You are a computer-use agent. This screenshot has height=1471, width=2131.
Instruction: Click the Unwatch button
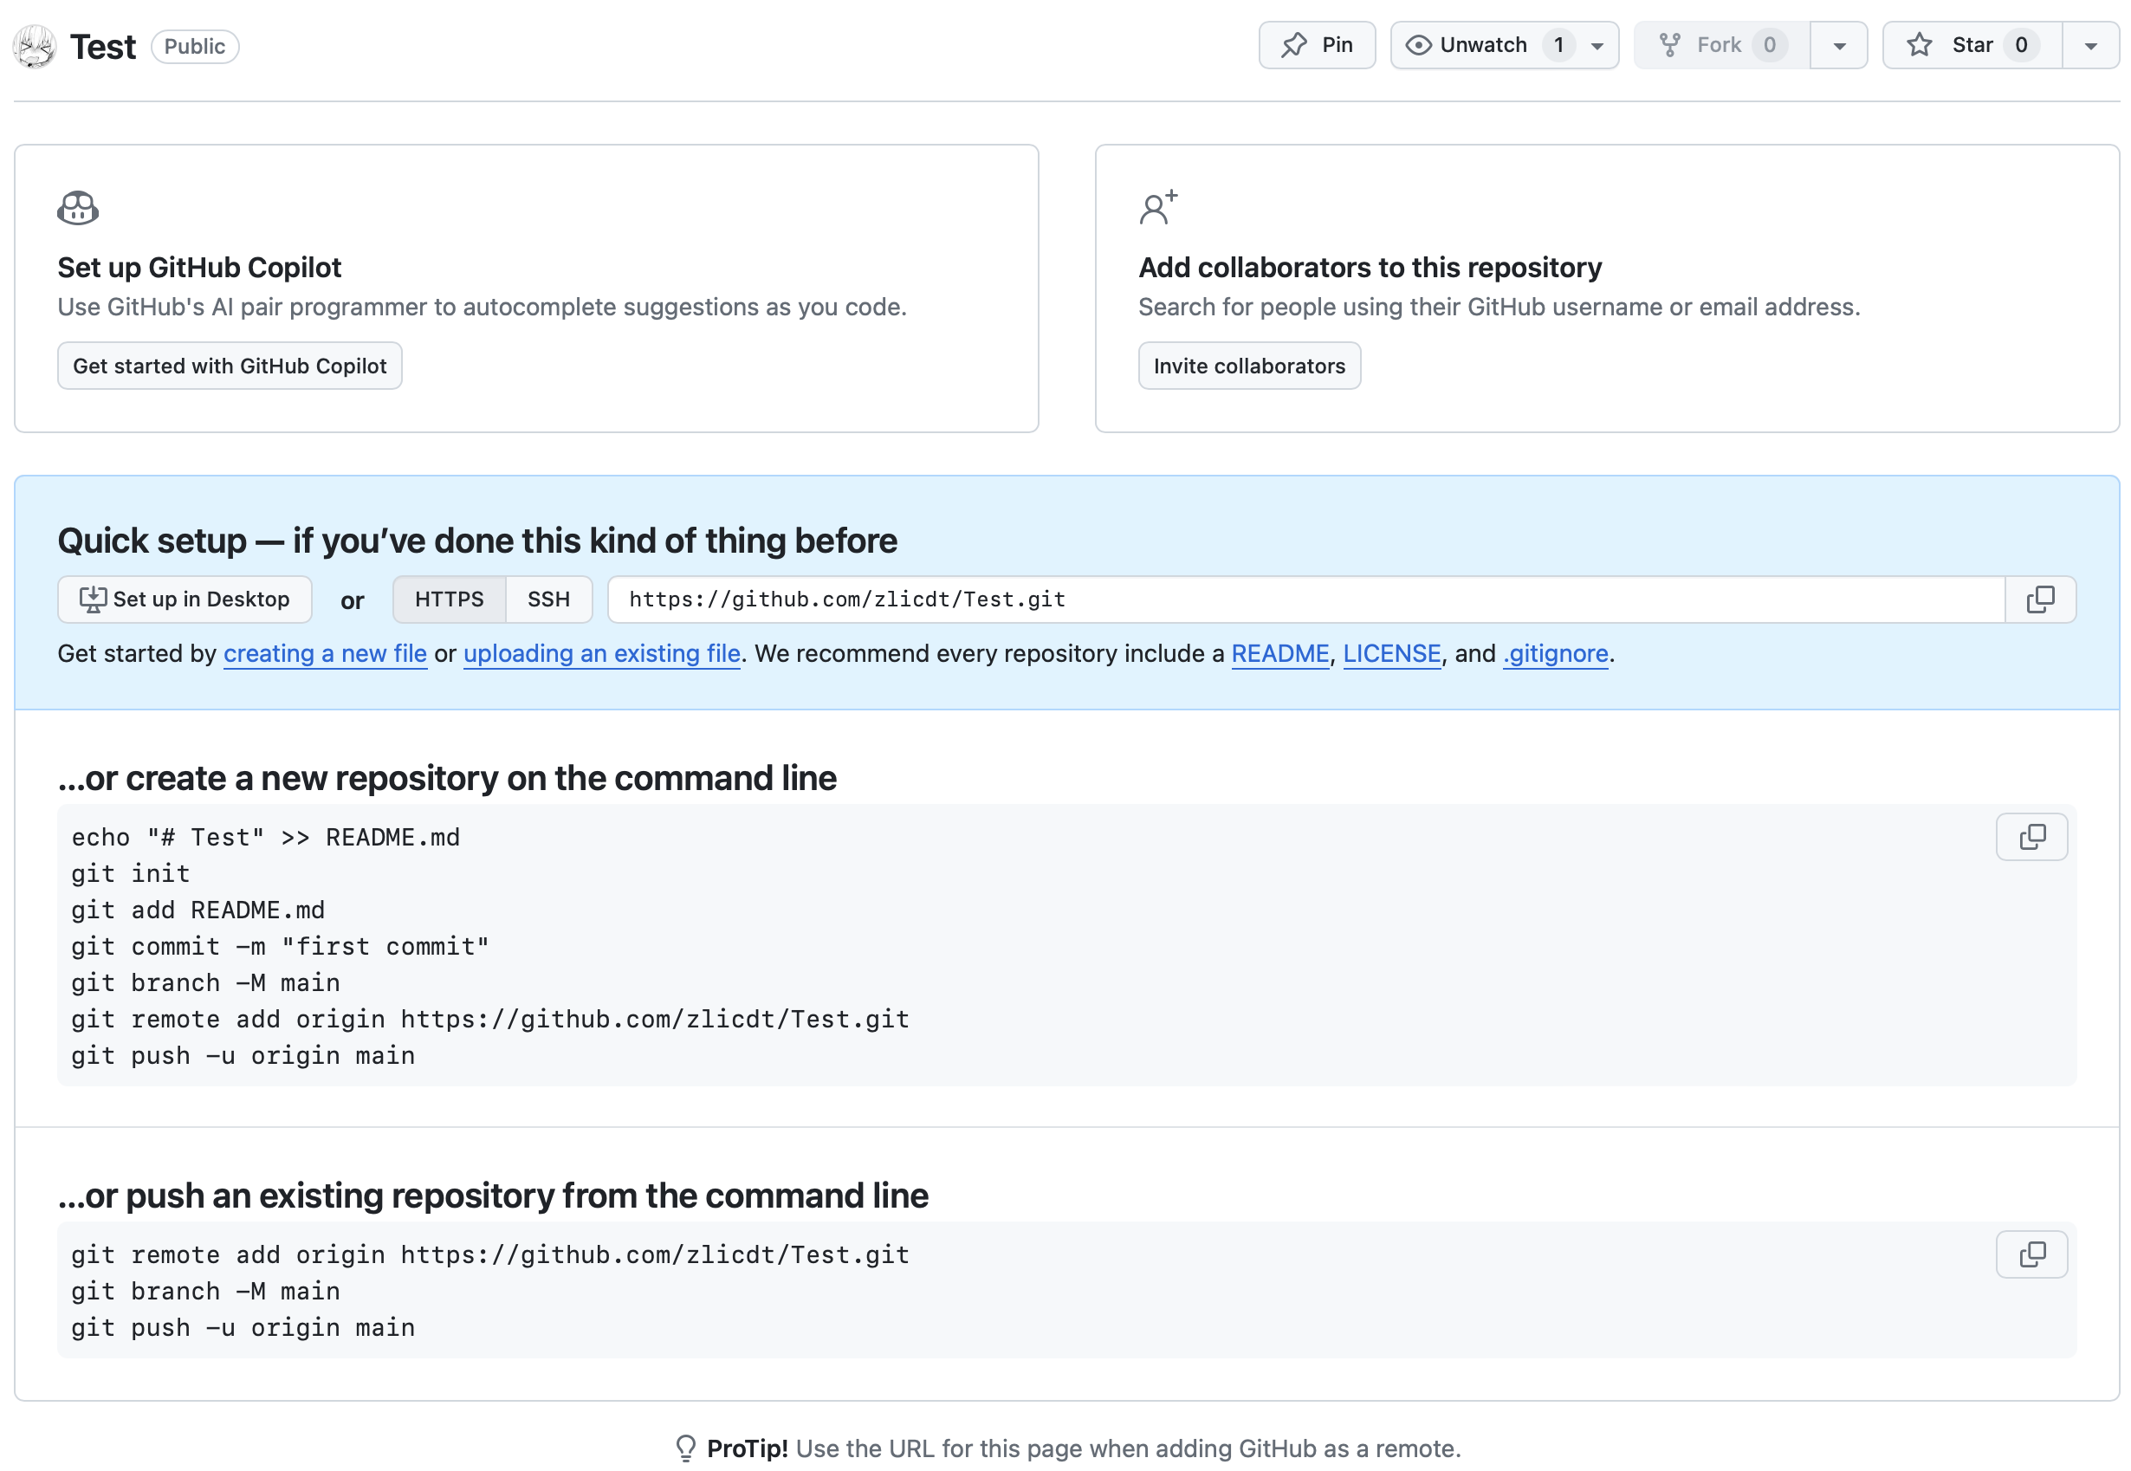point(1503,45)
